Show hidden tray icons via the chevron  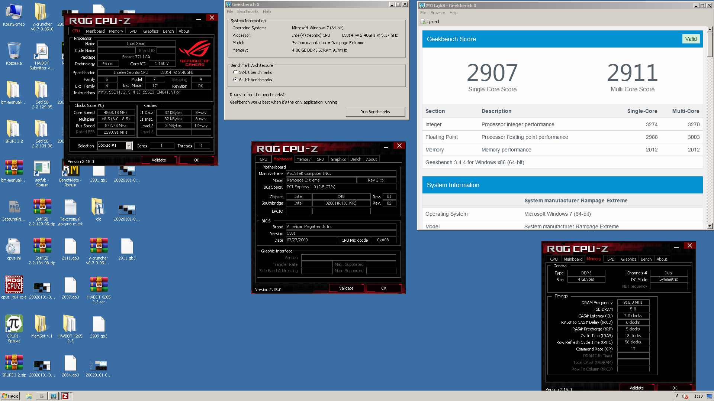(678, 396)
